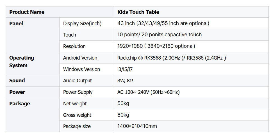The height and width of the screenshot is (134, 271).
Task: Click the Power Supply label
Action: (78, 92)
